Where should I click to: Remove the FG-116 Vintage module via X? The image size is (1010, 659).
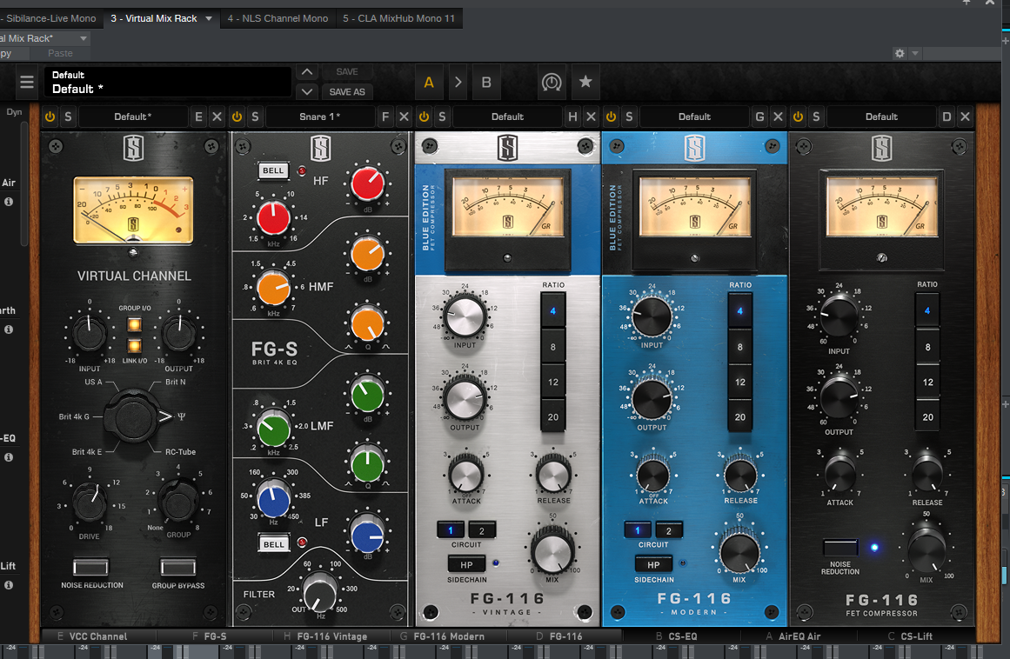point(591,116)
